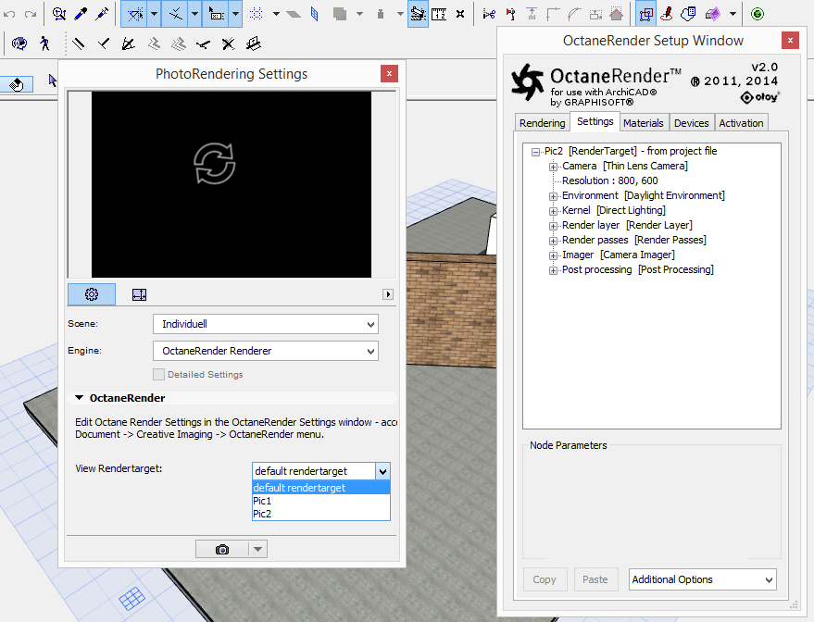Select the angle bisector constraint icon
Screen dimensions: 814x622
click(x=128, y=44)
